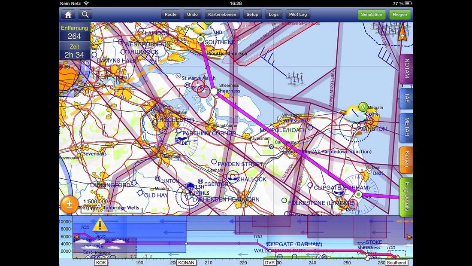Expand the Flug Details panel

[x=406, y=193]
